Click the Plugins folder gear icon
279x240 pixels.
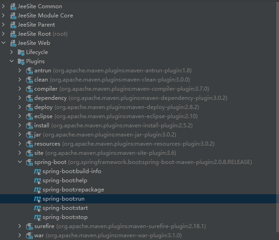(21, 62)
